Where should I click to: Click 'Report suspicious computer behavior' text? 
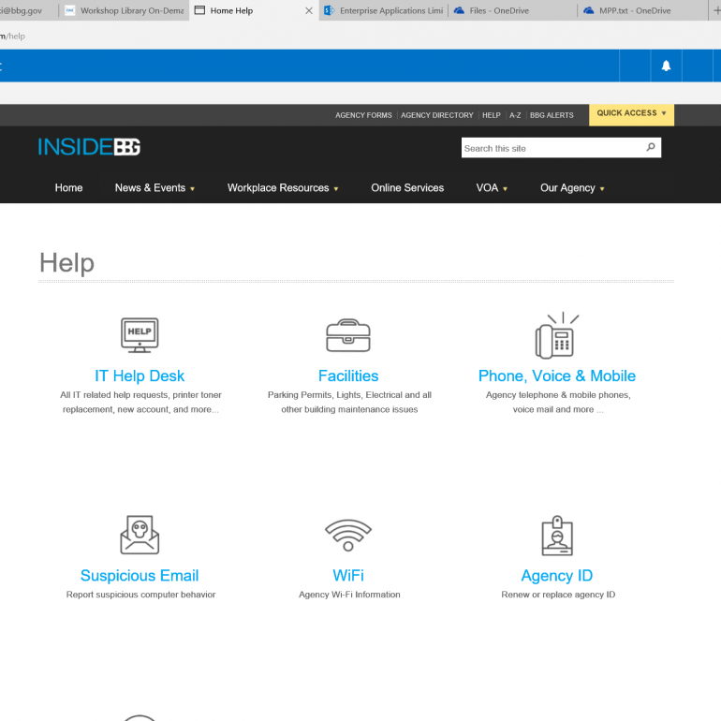(x=140, y=595)
